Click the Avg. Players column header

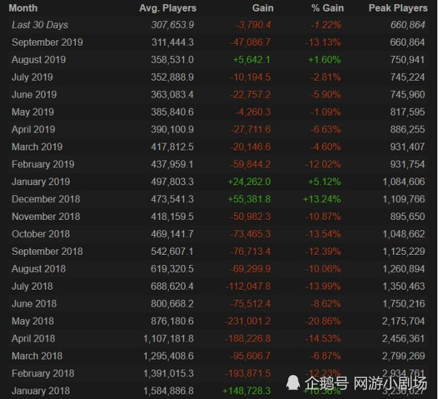tap(168, 8)
